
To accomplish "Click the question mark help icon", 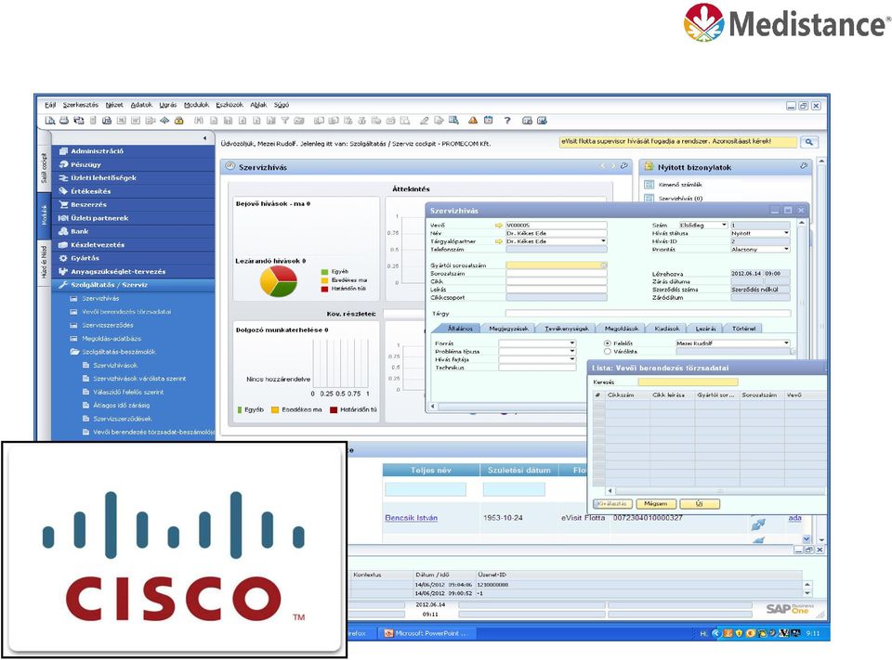I will click(x=507, y=121).
